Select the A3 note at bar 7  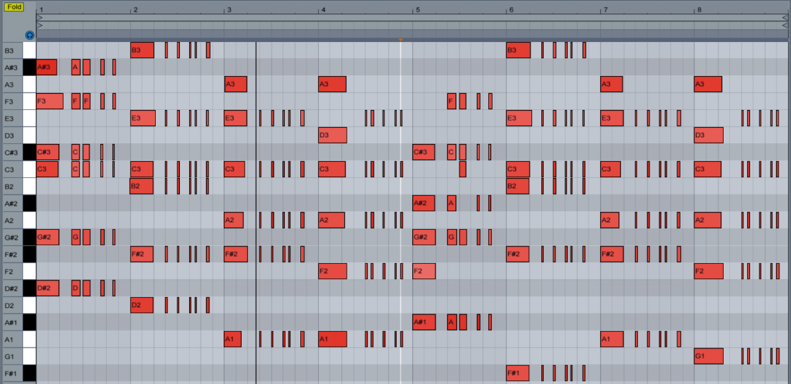click(612, 84)
